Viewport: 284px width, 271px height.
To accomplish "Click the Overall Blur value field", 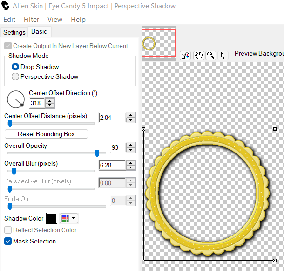I will coord(112,165).
